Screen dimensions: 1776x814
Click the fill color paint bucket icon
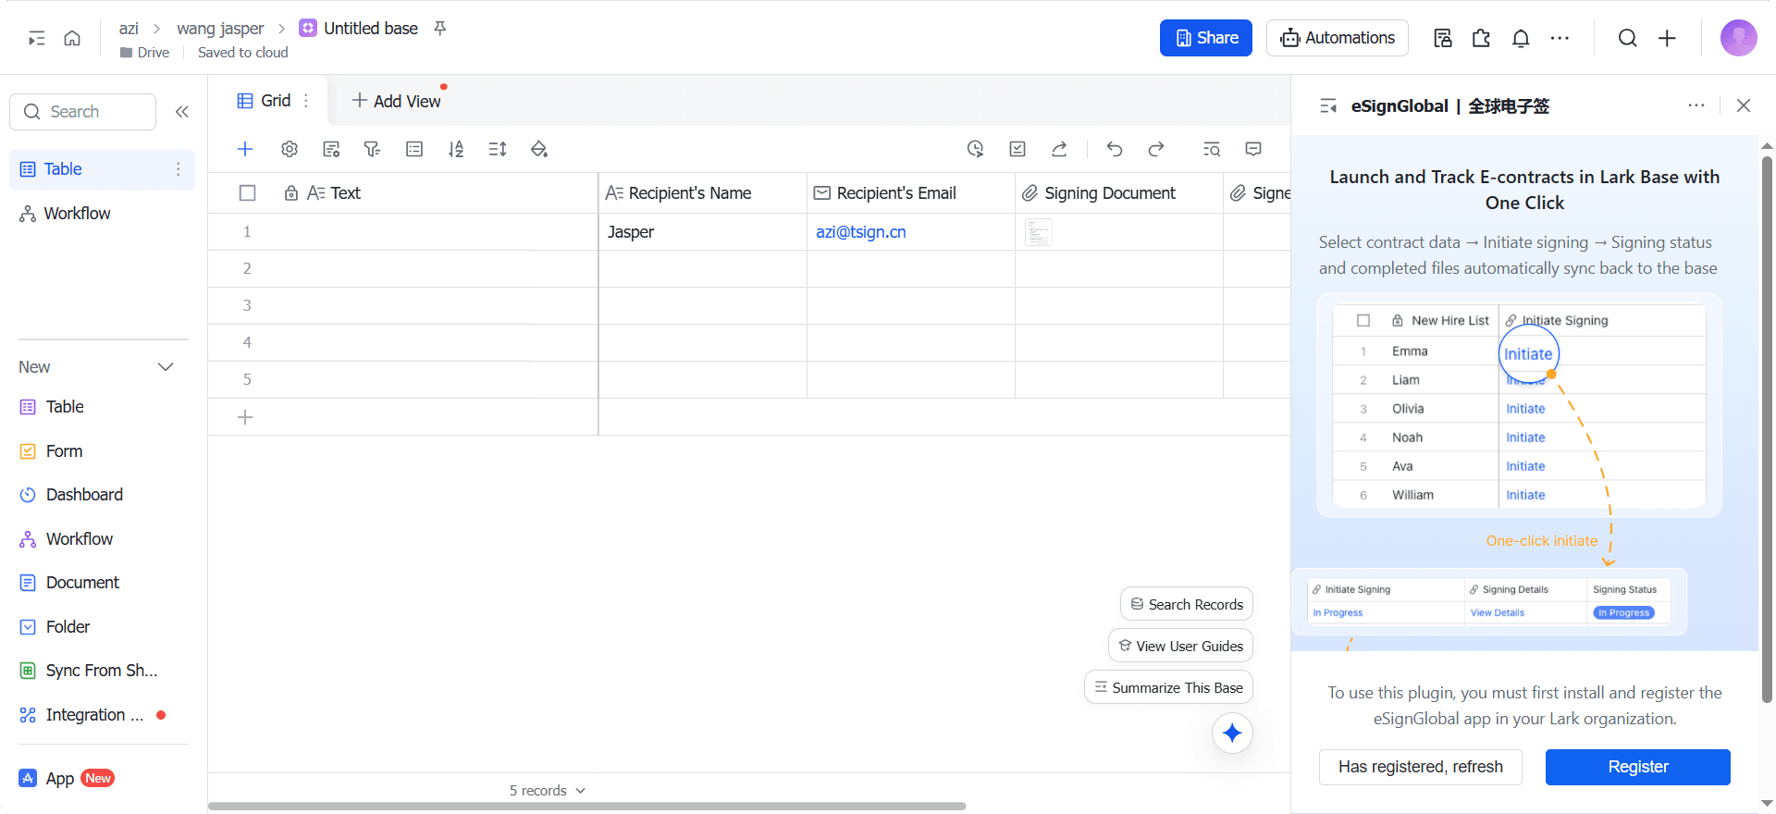point(539,149)
